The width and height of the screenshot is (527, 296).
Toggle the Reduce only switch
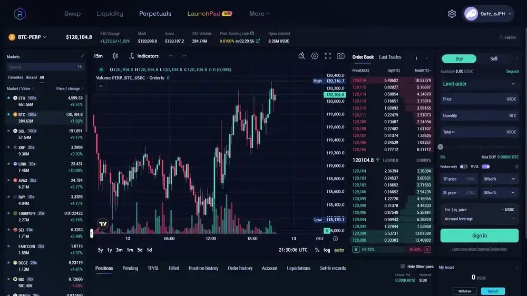(x=463, y=166)
